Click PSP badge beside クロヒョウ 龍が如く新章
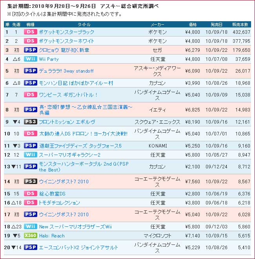 [x=31, y=50]
